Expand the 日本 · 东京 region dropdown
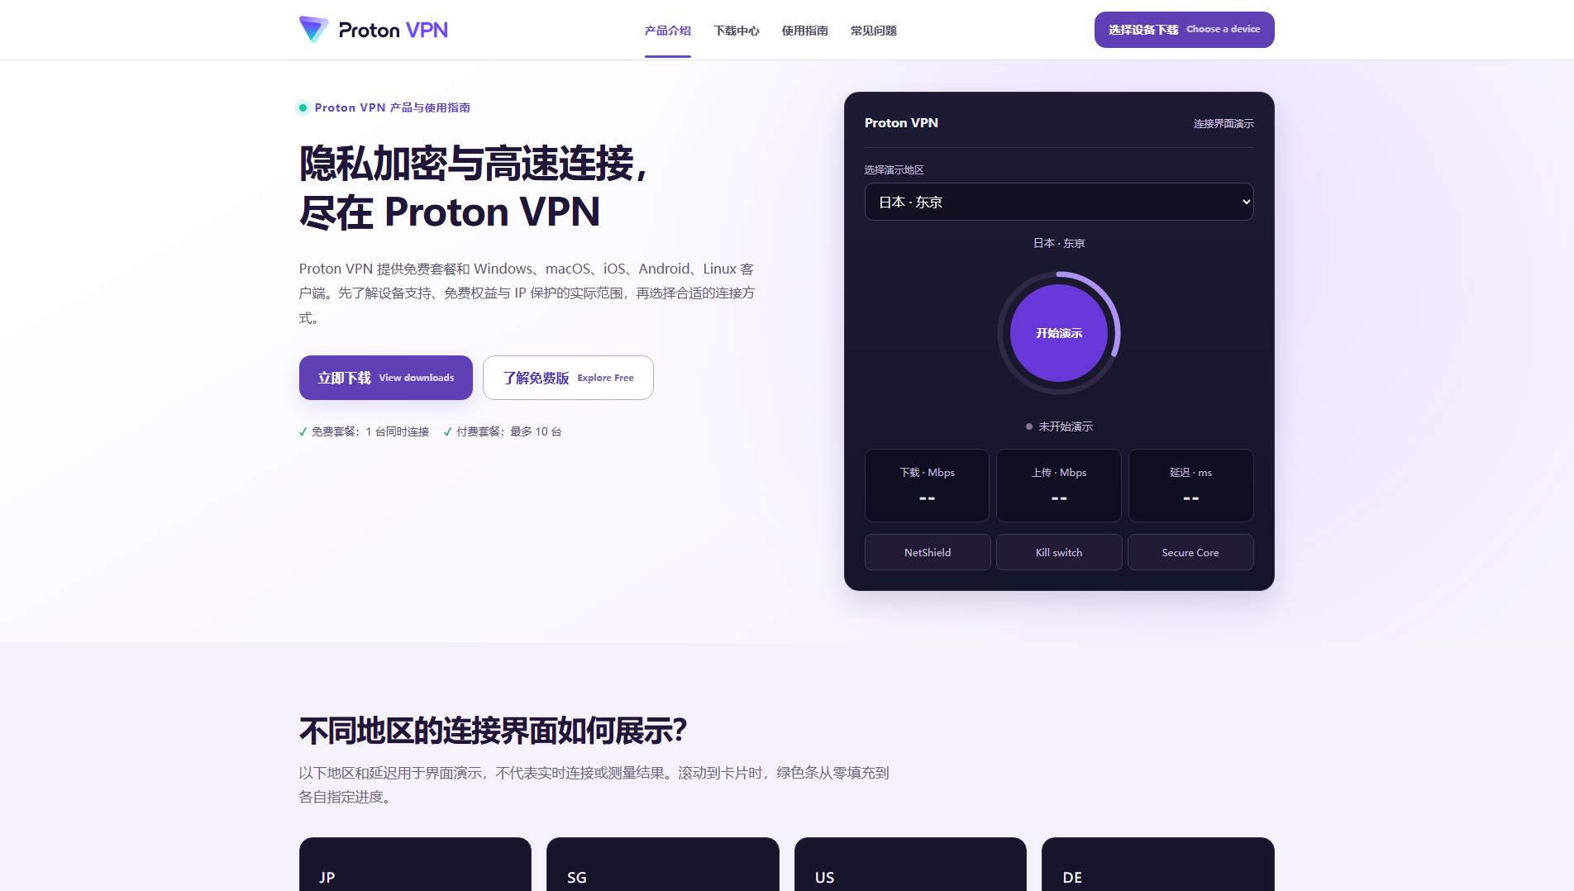Viewport: 1574px width, 891px height. tap(1059, 202)
